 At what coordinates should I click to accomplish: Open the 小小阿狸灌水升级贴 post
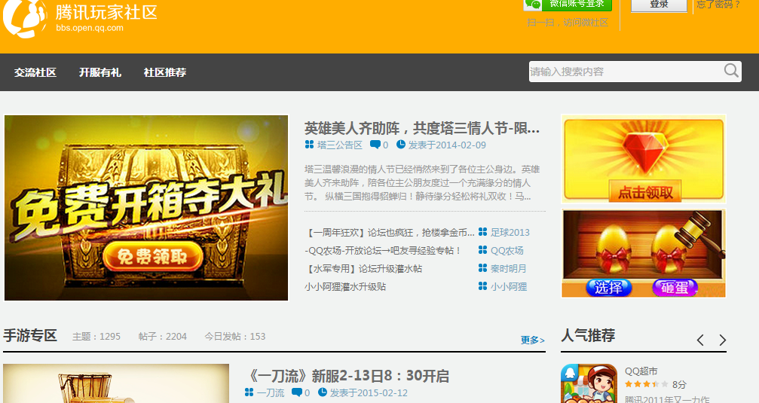(345, 286)
